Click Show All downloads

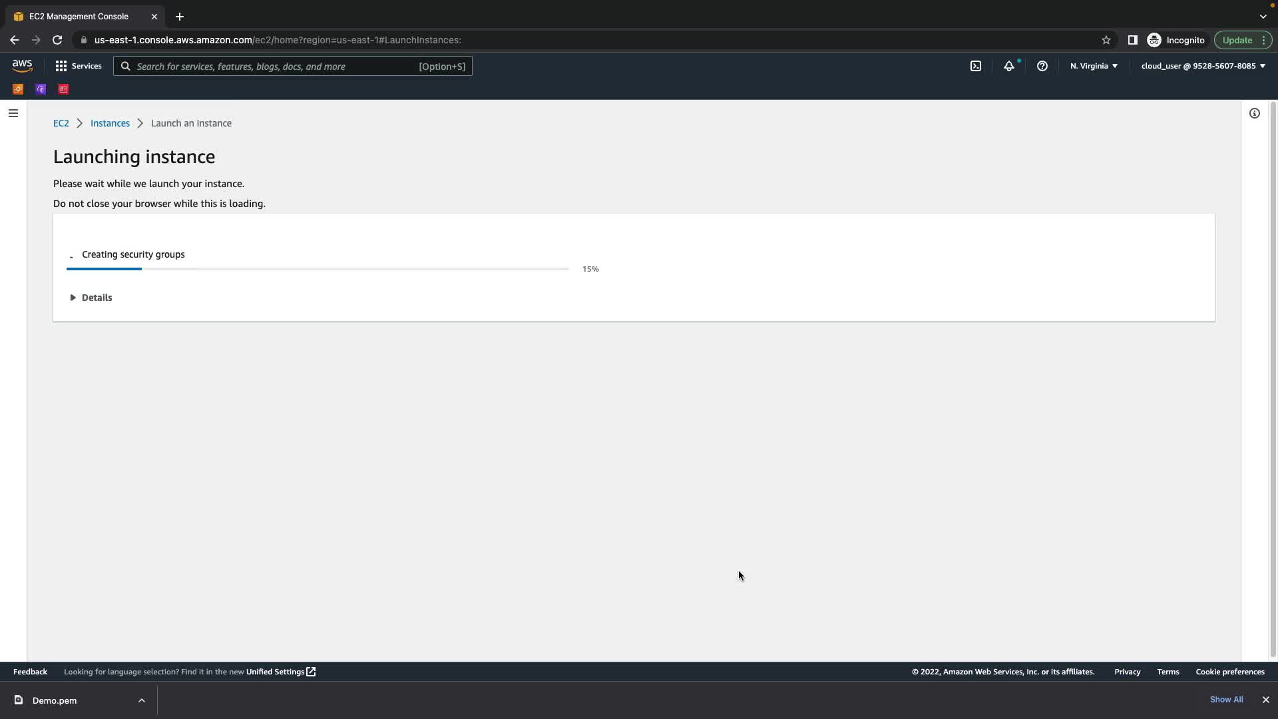[x=1226, y=700]
